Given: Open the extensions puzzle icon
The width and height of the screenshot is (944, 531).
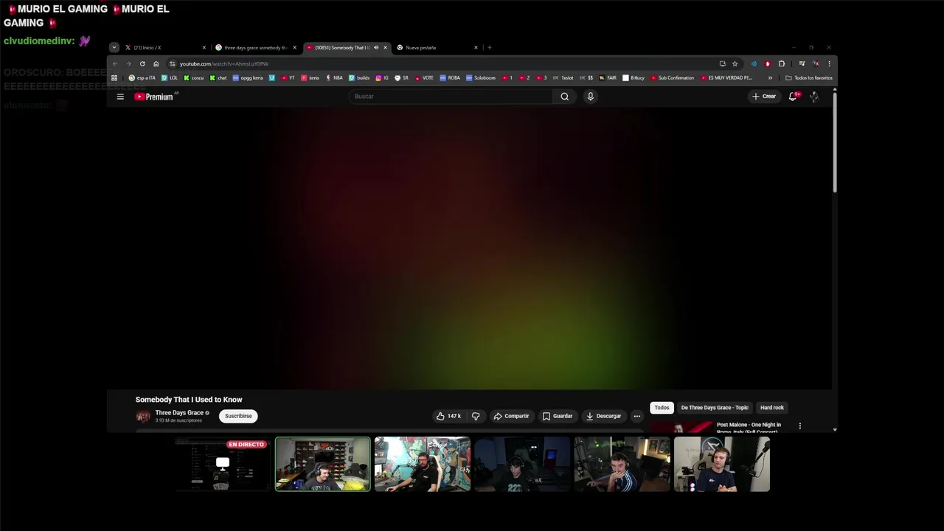Looking at the screenshot, I should pos(782,63).
